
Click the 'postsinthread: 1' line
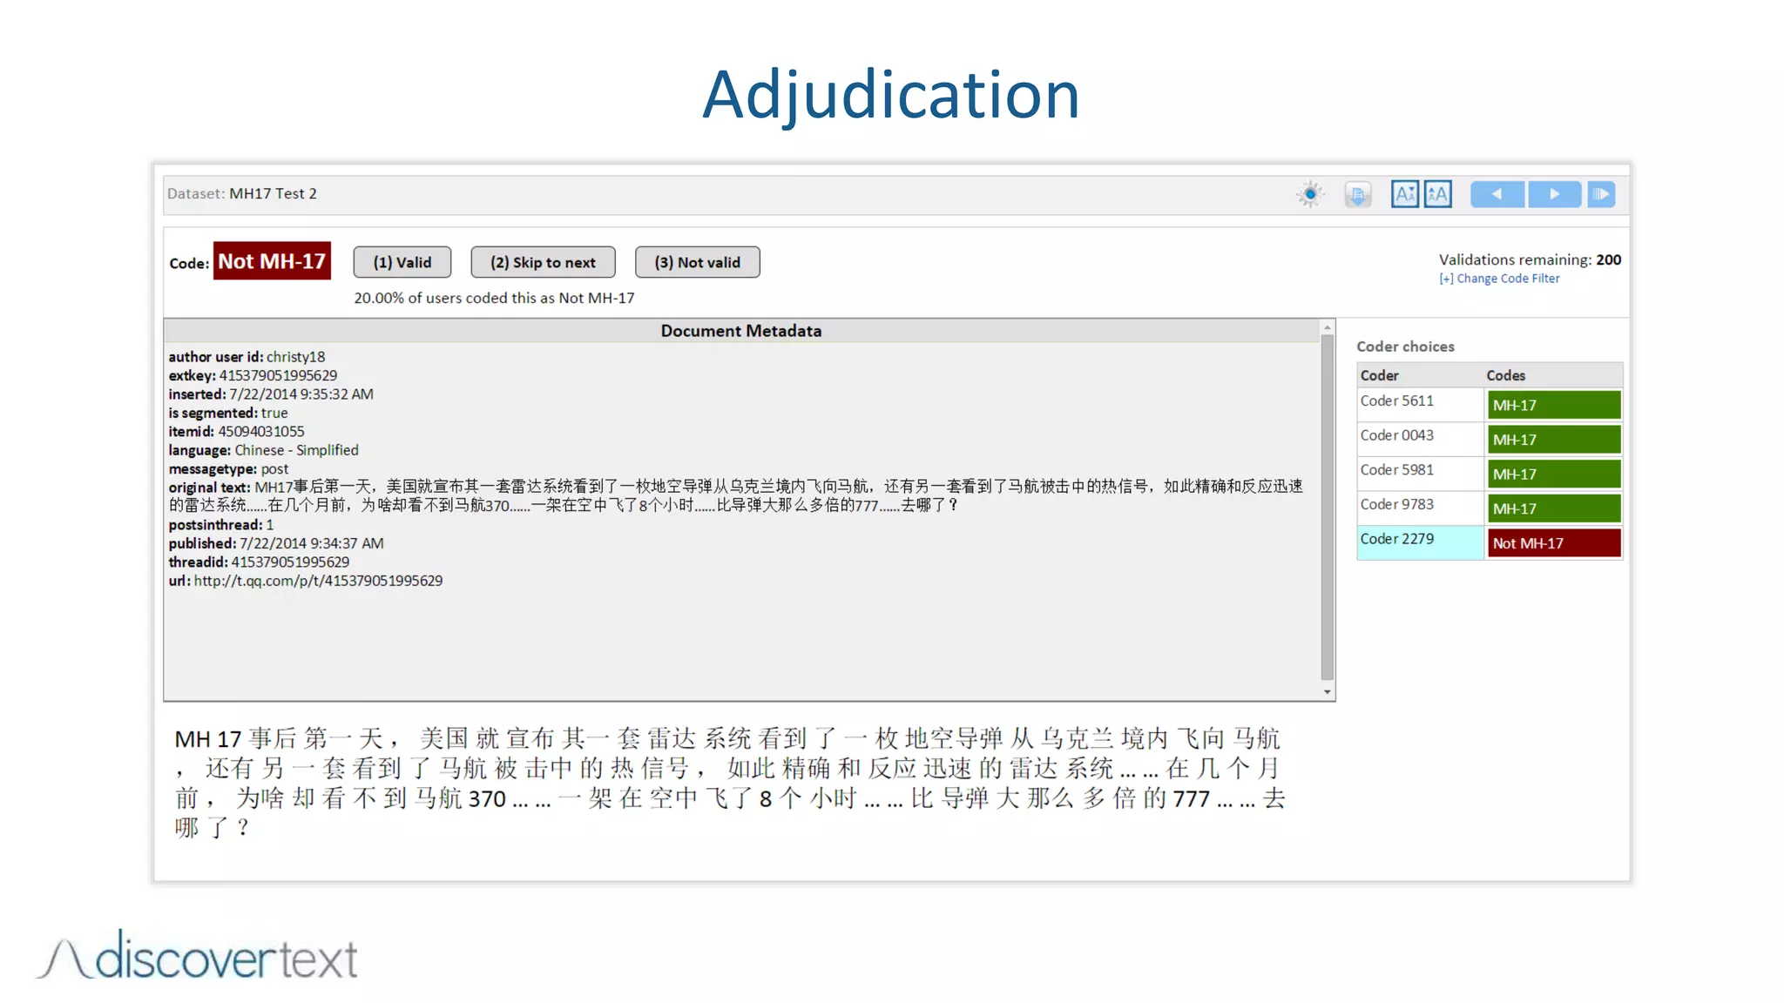tap(220, 525)
